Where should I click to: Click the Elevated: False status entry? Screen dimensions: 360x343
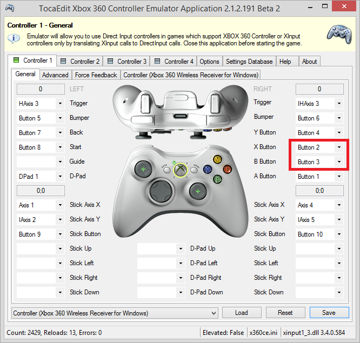[223, 333]
